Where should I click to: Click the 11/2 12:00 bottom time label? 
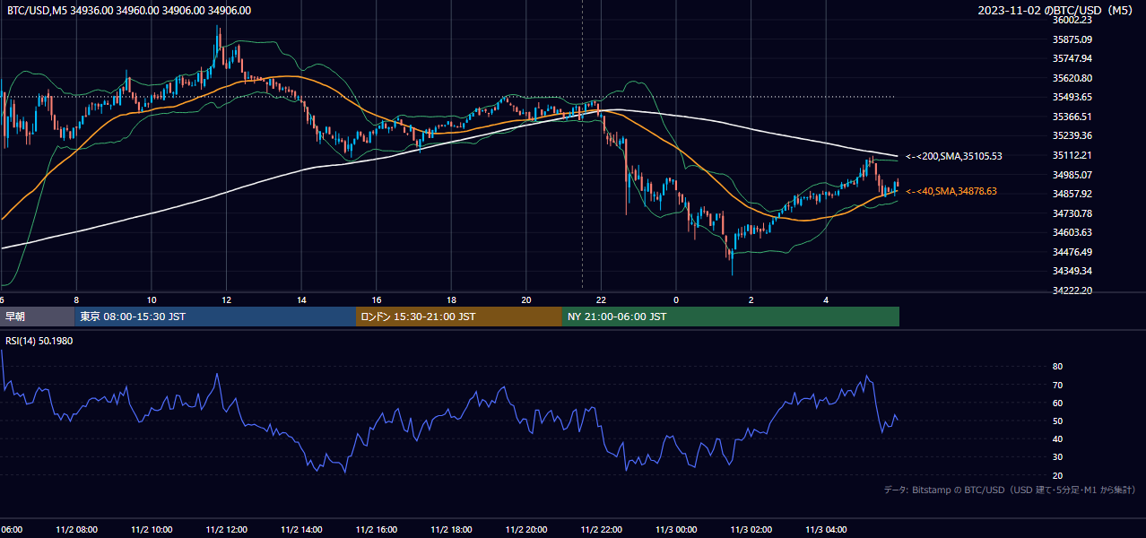226,529
